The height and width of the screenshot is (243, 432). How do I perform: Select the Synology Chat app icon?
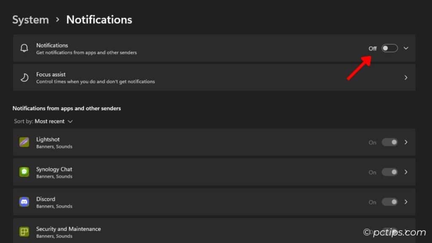(24, 172)
